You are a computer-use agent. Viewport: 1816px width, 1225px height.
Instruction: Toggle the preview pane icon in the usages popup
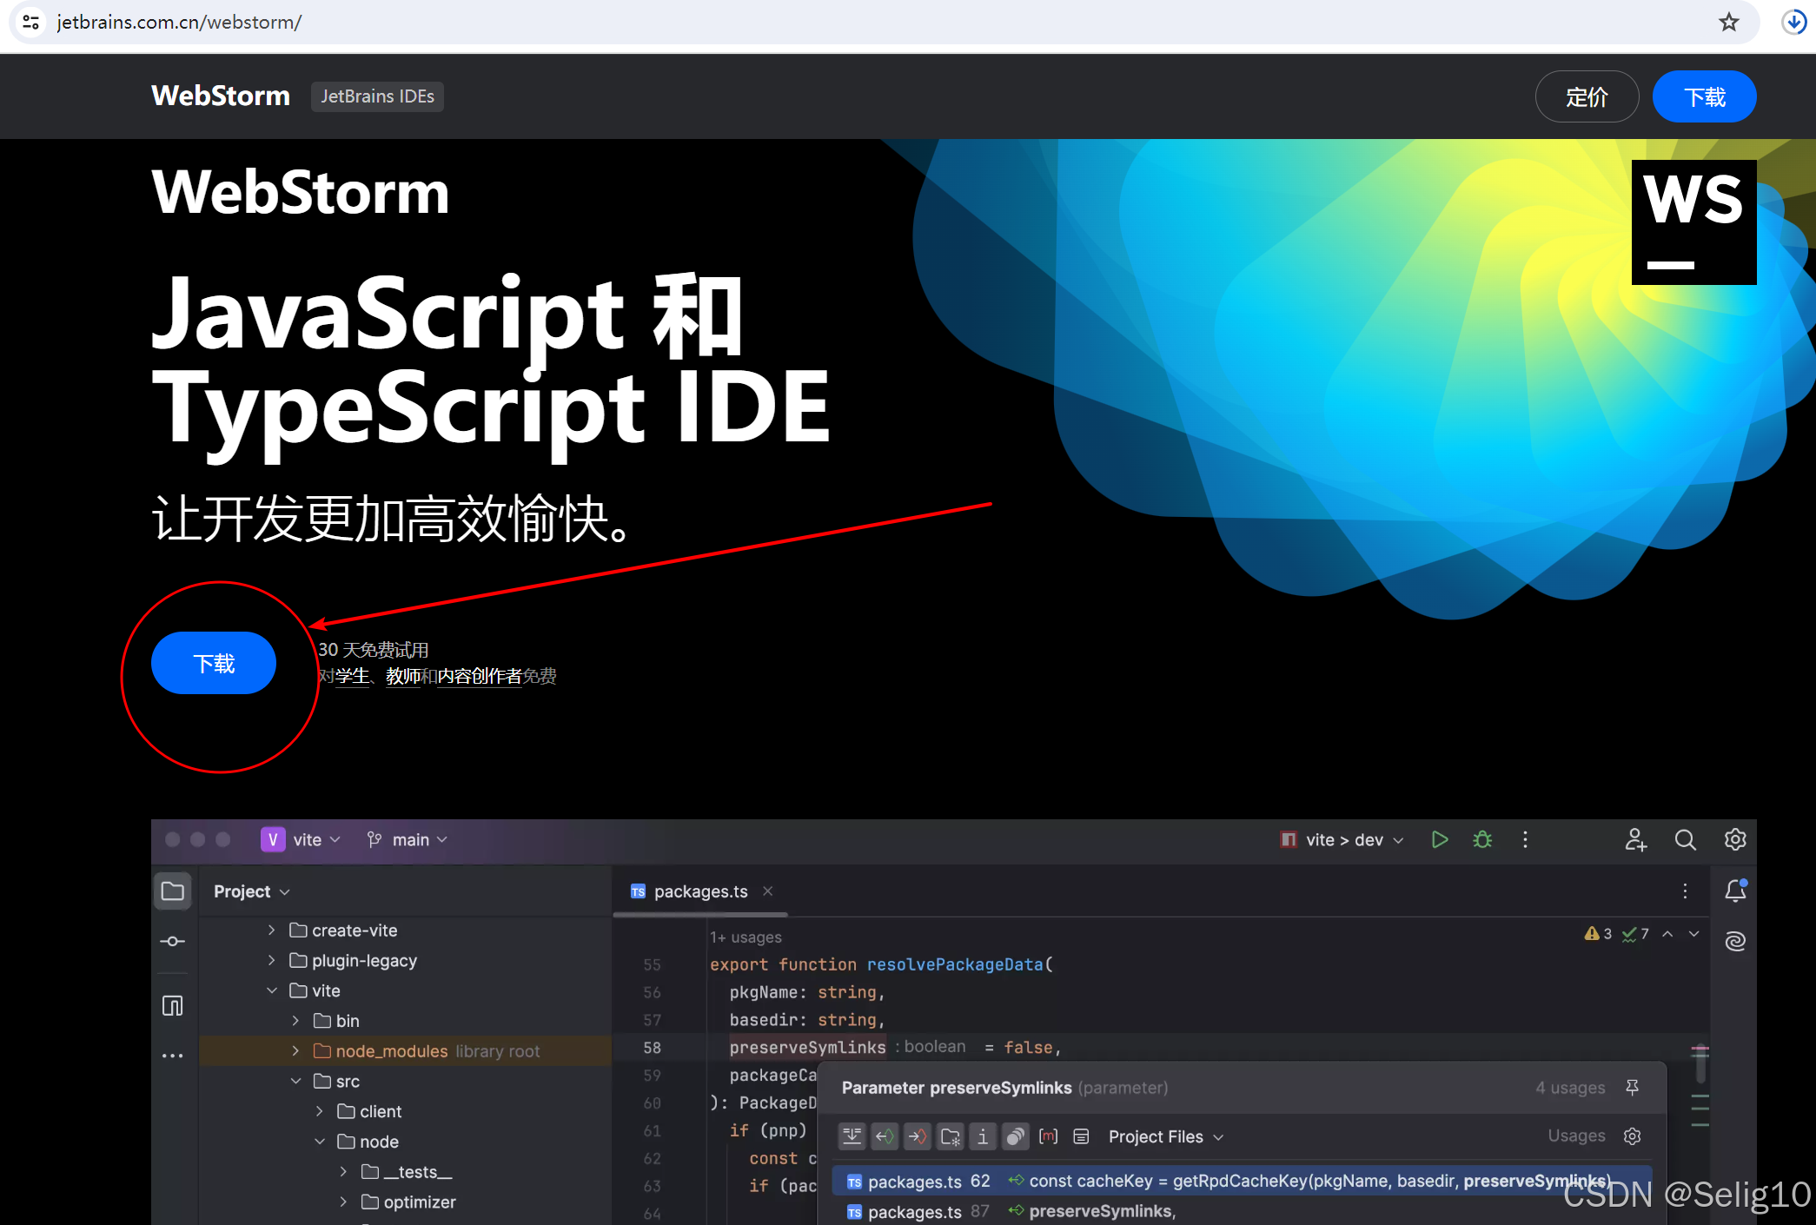pyautogui.click(x=1082, y=1136)
